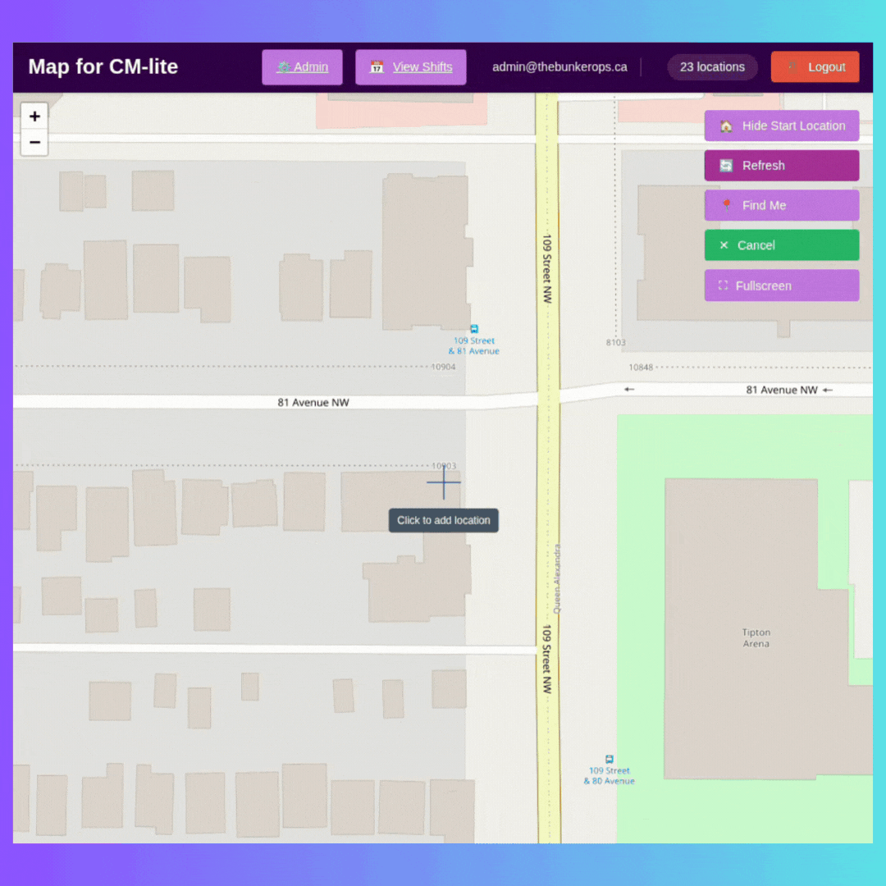Select the transit marker at 109 Street & 81 Avenue
Viewport: 886px width, 886px height.
(x=473, y=327)
